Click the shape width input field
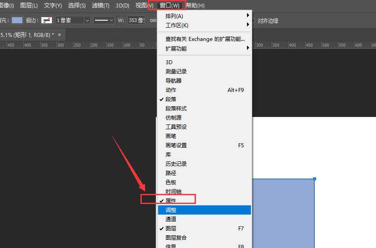The height and width of the screenshot is (248, 376). (136, 20)
